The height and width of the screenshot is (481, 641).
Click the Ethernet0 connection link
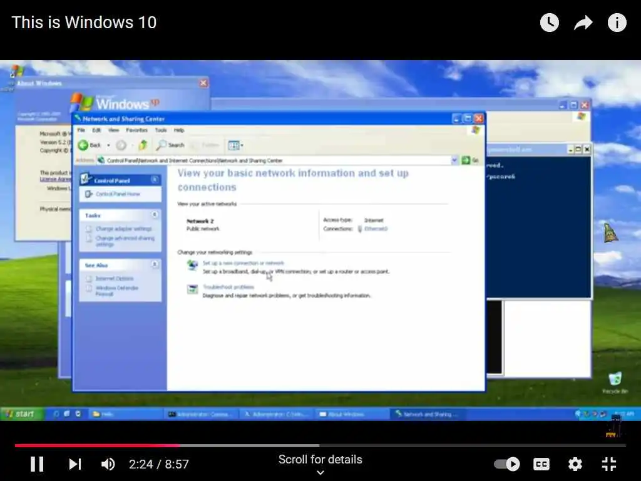376,229
